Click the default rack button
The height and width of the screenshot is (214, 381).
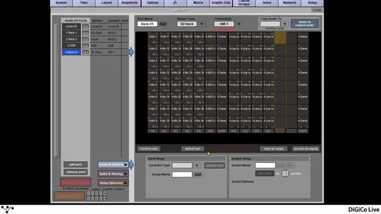tap(193, 149)
